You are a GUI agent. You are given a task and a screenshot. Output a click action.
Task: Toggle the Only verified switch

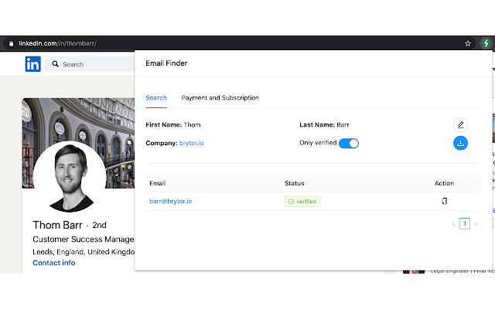[x=349, y=143]
